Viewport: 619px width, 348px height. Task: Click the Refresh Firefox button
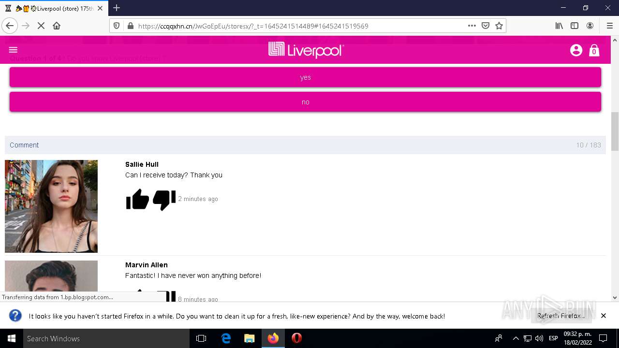(560, 316)
